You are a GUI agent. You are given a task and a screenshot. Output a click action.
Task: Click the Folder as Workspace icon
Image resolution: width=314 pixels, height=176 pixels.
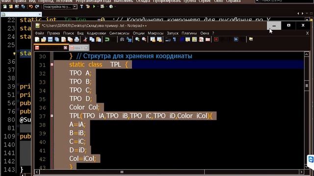point(208,40)
